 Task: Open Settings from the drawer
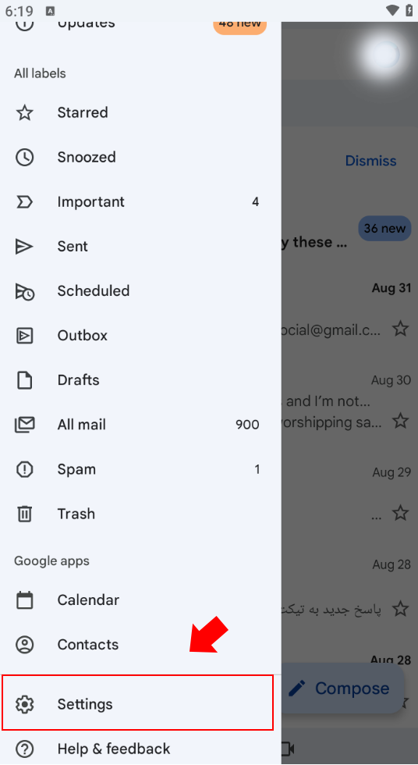(x=137, y=703)
